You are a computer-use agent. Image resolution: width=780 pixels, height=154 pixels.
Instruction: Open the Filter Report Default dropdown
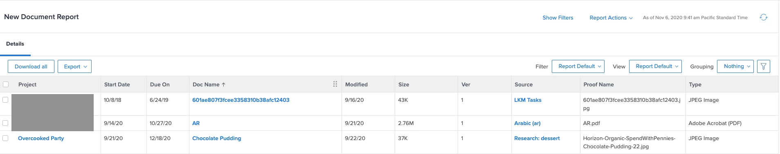578,66
